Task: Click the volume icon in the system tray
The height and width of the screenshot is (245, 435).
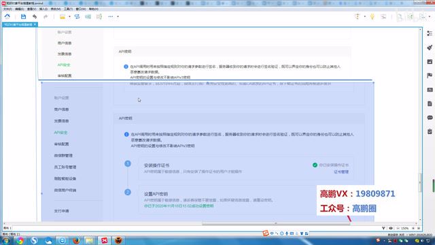Action: [422, 241]
